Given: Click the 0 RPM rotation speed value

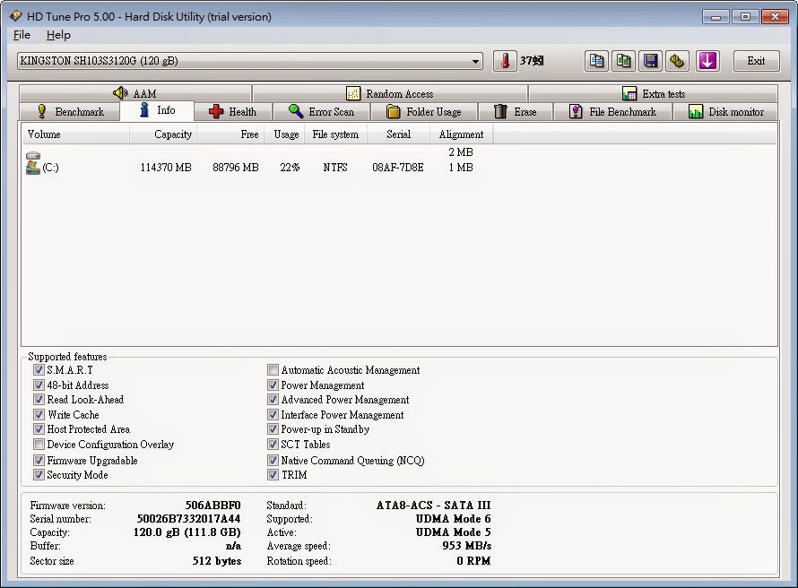Looking at the screenshot, I should [x=473, y=561].
